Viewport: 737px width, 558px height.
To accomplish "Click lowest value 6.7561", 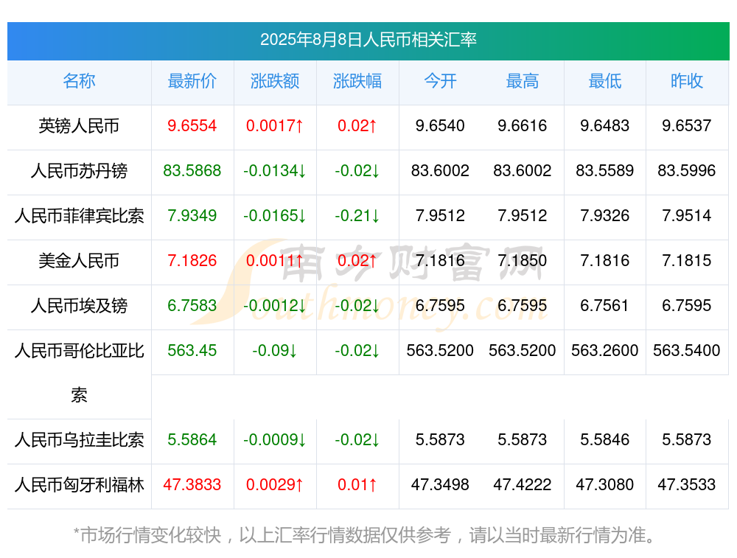I will tap(605, 306).
